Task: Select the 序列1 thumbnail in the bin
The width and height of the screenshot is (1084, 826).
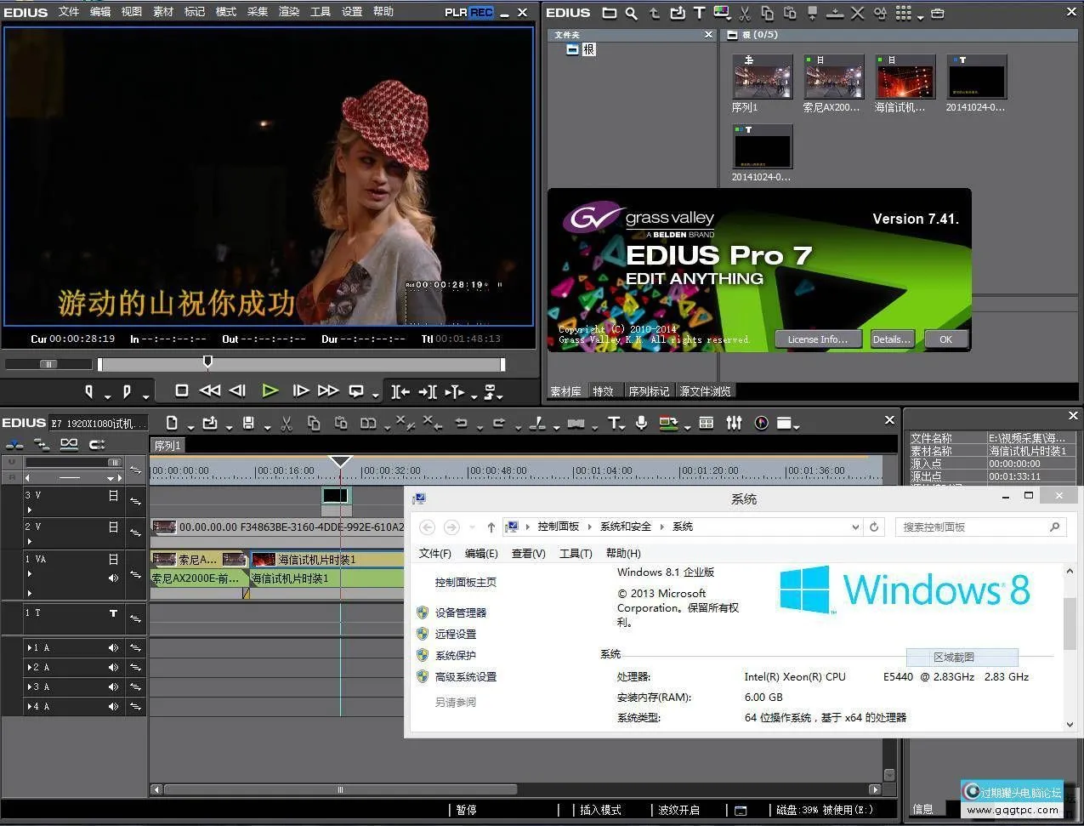Action: pos(761,77)
